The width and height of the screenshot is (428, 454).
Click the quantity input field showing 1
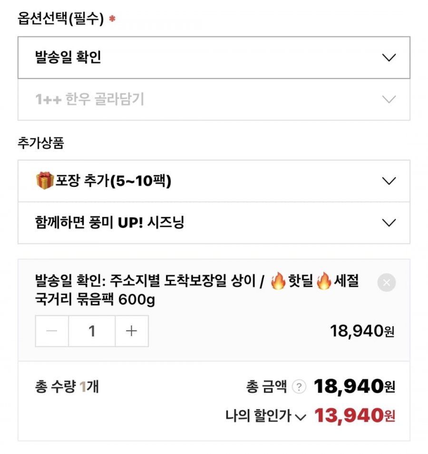coord(92,331)
